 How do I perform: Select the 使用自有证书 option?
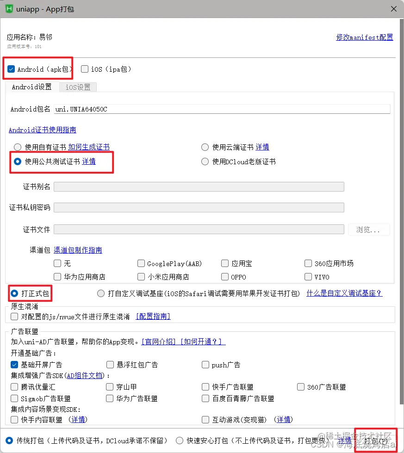tap(17, 147)
